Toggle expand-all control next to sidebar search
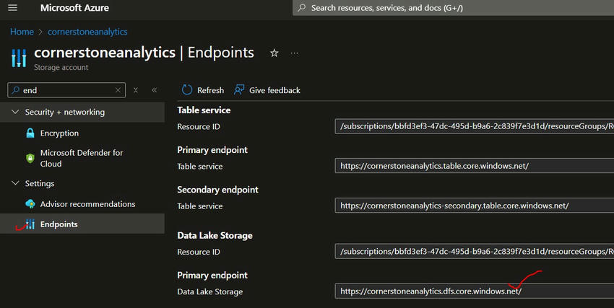 [136, 90]
